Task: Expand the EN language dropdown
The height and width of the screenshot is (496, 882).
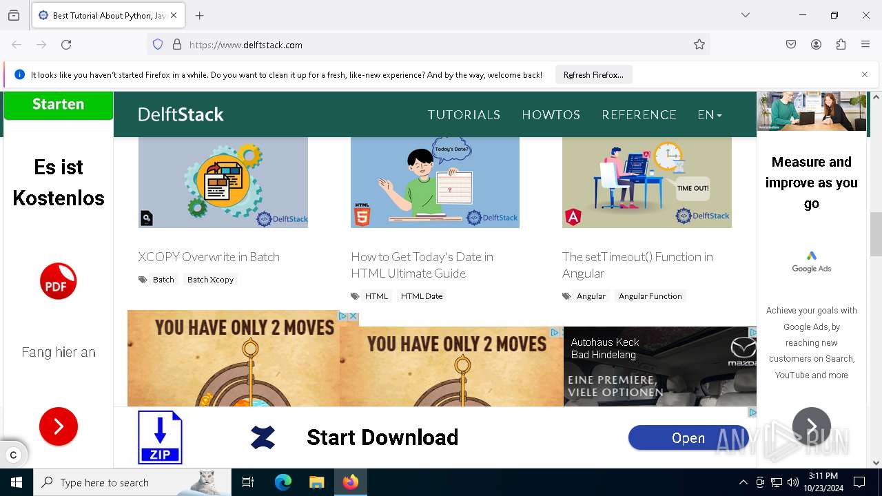Action: pos(710,115)
